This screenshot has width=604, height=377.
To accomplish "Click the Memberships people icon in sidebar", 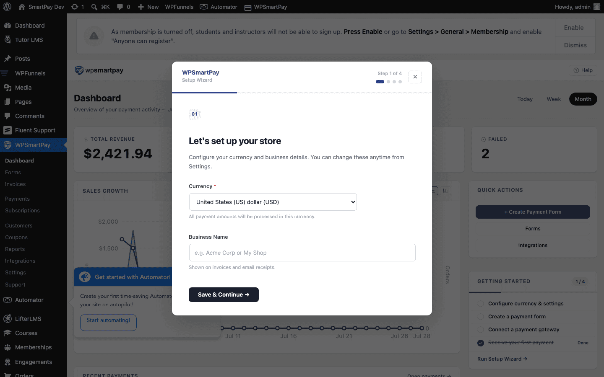I will 8,347.
